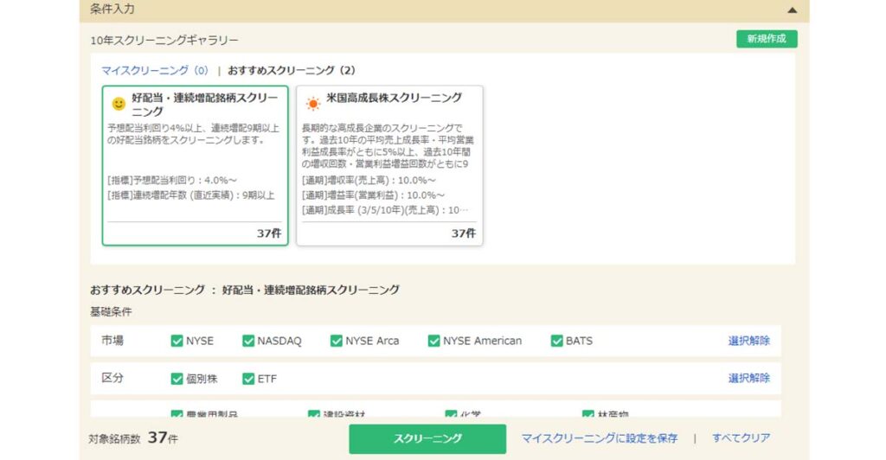886x460 pixels.
Task: Click the 新規作成 button
Action: click(767, 39)
